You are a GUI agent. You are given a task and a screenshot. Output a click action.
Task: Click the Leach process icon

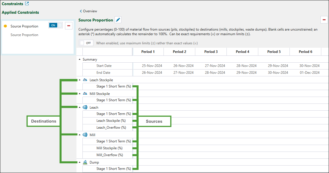point(85,108)
